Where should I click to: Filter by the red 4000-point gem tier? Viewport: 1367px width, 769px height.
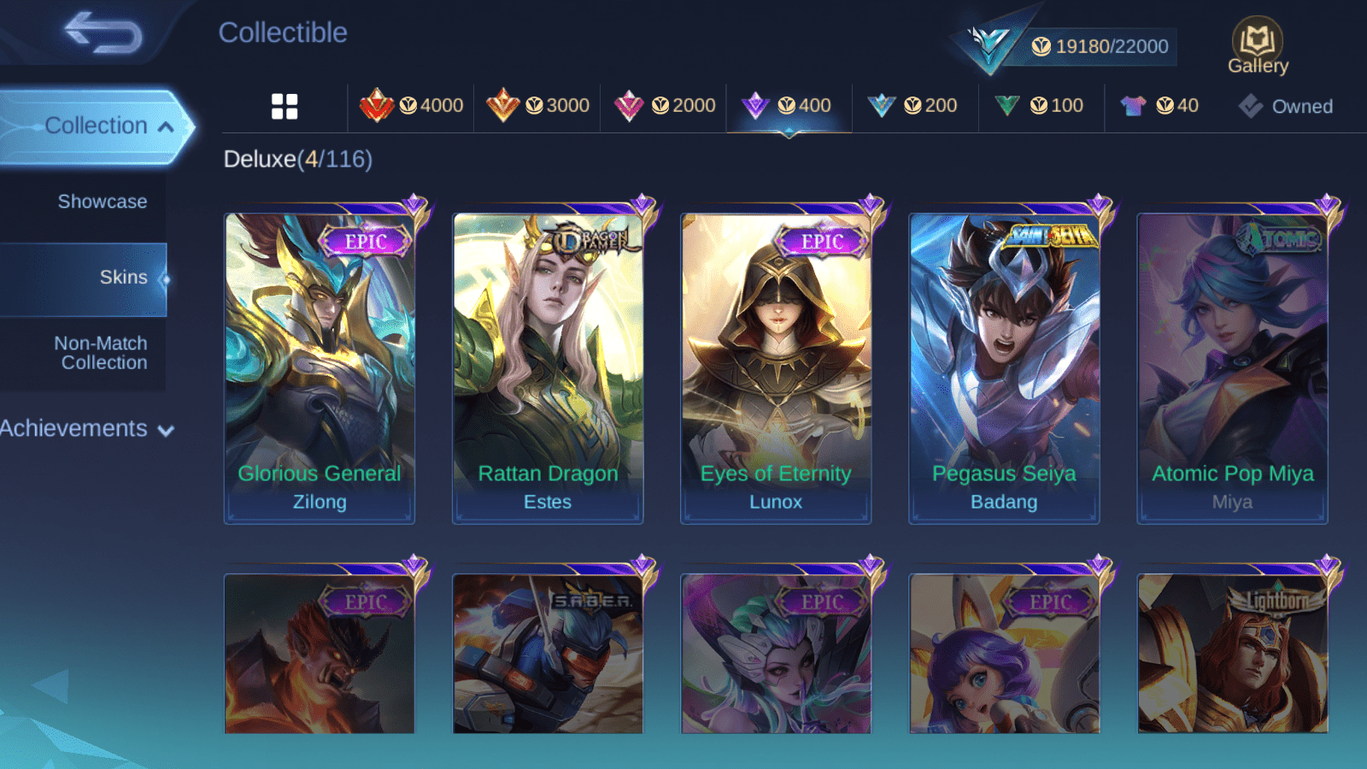(411, 106)
